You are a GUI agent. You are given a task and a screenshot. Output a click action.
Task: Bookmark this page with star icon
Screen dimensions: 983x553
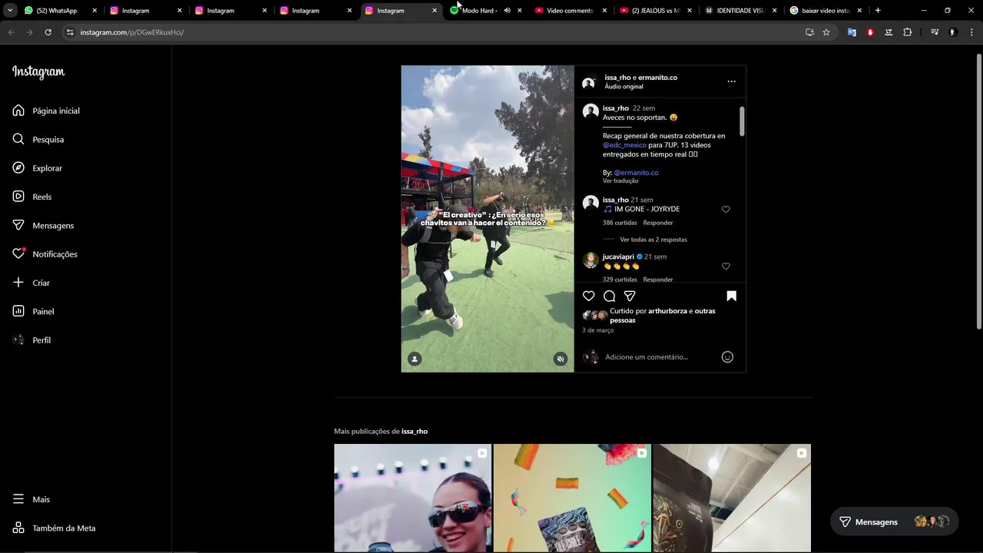tap(826, 32)
